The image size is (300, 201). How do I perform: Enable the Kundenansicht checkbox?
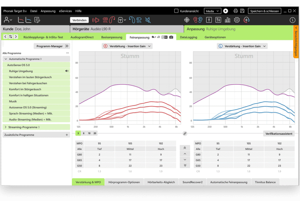coord(176,11)
